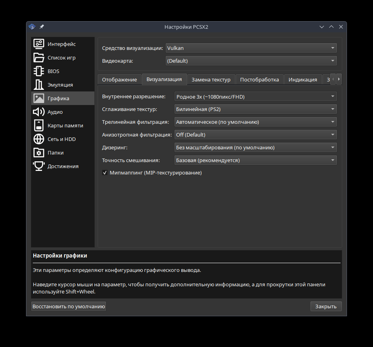Show the Достижения settings section
This screenshot has width=373, height=347.
[63, 166]
